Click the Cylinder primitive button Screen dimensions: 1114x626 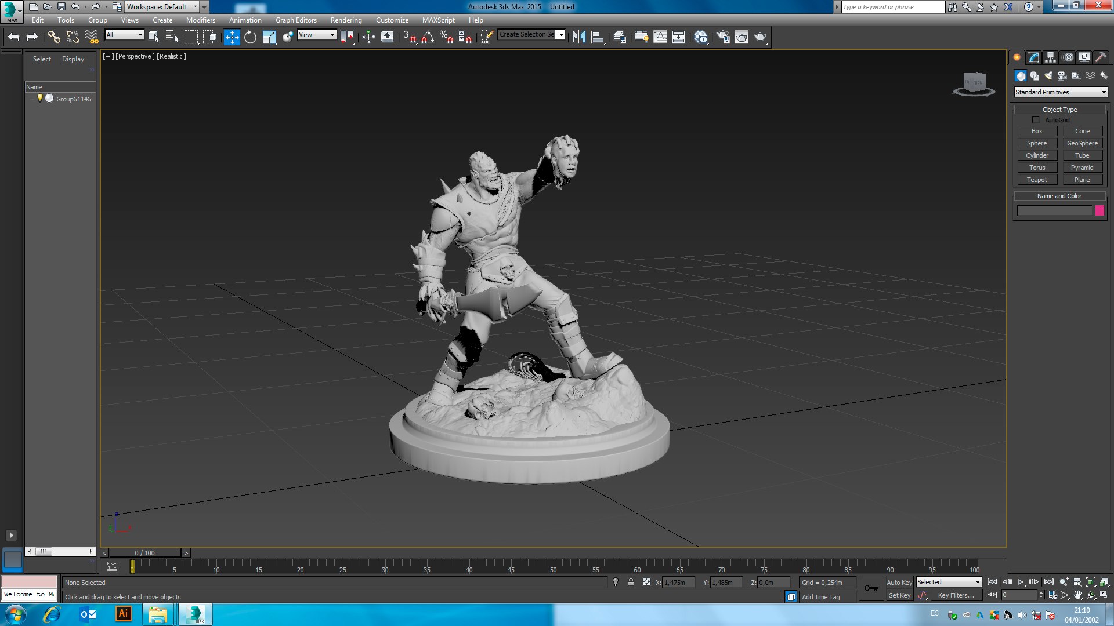coord(1037,155)
